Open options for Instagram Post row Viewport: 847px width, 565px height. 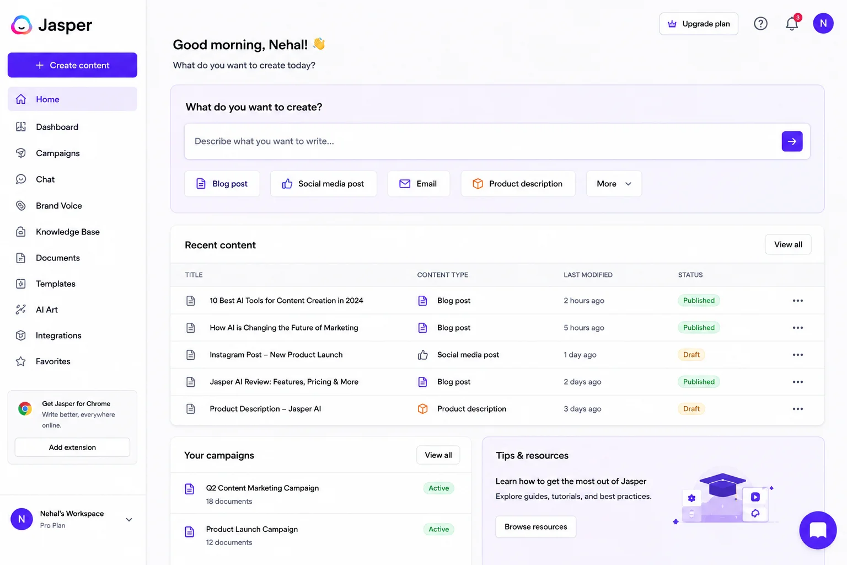coord(797,355)
